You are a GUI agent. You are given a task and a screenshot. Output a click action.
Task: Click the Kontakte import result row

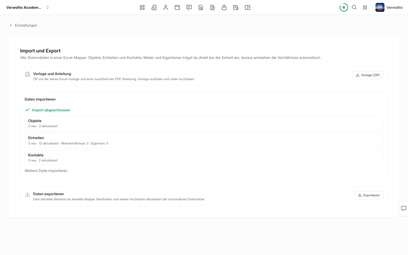point(204,158)
